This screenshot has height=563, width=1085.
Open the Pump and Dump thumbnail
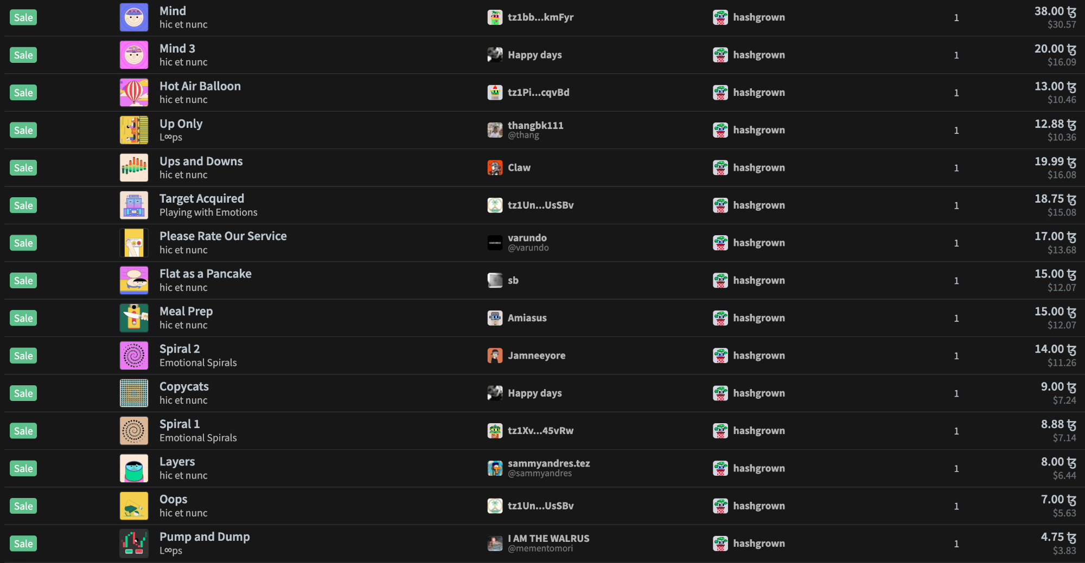point(134,543)
